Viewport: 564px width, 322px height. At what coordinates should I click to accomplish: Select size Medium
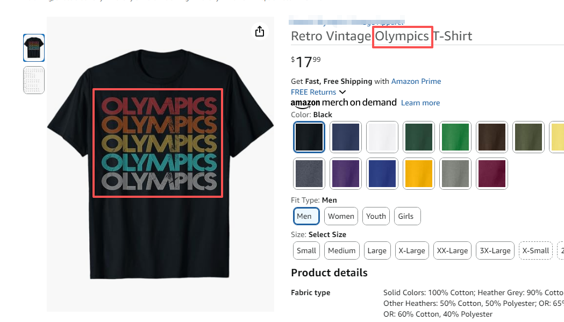click(342, 251)
